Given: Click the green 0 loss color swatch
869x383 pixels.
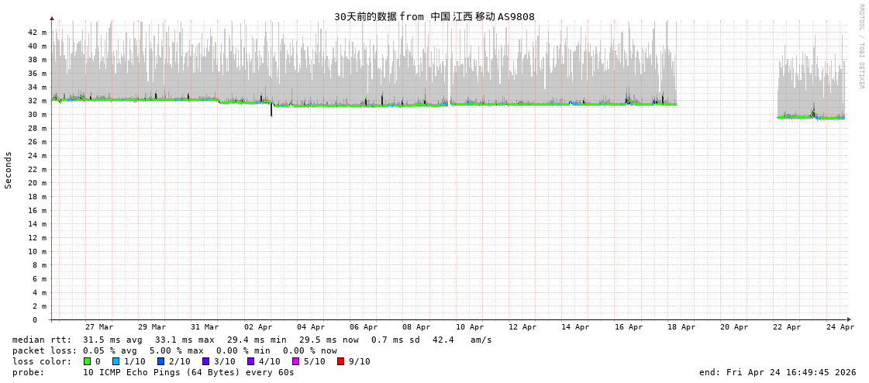Looking at the screenshot, I should point(87,361).
